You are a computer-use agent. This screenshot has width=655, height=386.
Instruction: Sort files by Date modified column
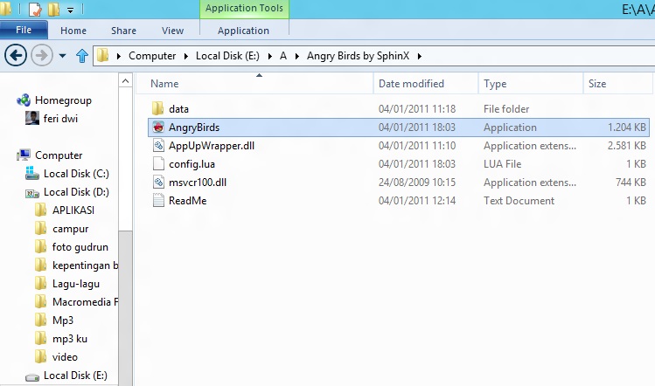click(x=426, y=84)
